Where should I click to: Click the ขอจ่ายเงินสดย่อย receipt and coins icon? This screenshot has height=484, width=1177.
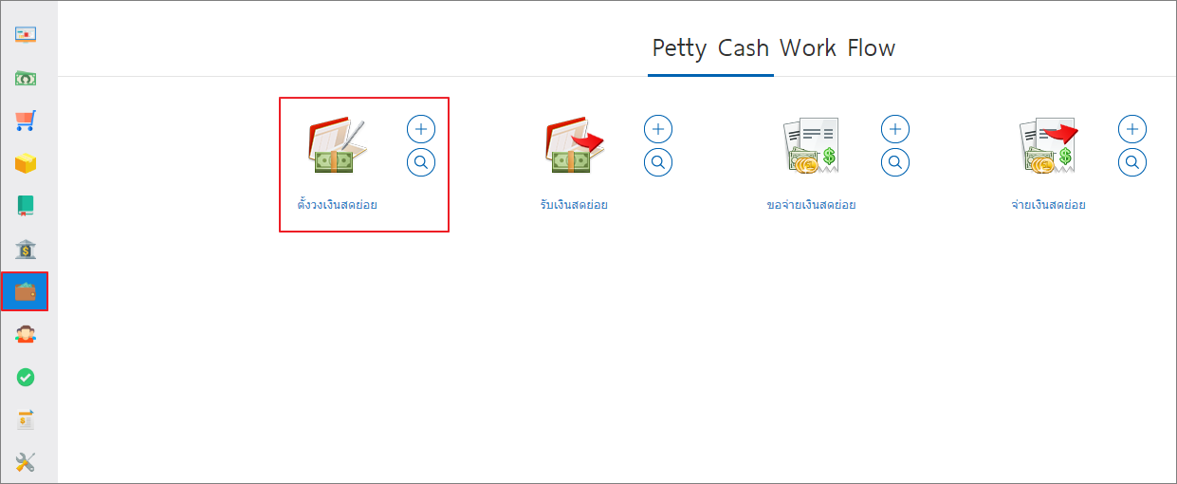click(x=812, y=145)
